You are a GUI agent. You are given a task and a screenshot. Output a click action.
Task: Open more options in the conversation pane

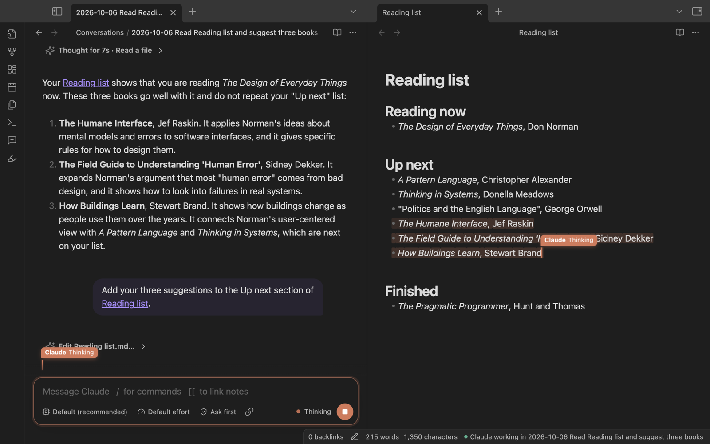click(x=353, y=32)
